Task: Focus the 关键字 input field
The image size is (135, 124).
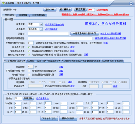Action: click(48, 34)
